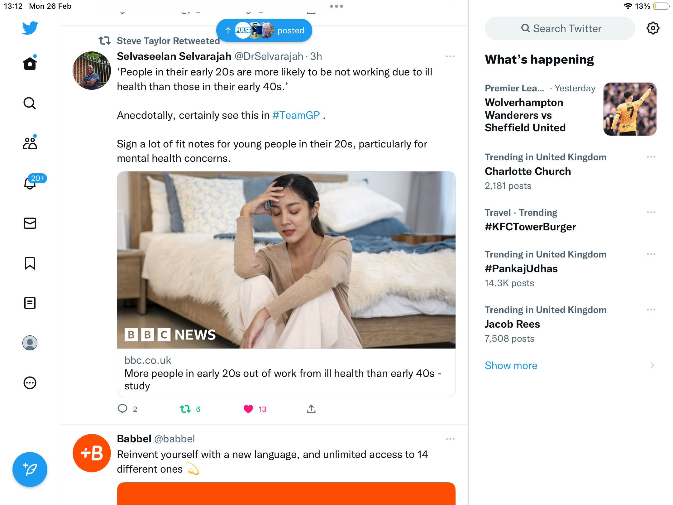Open more options for Selvarajah's tweet

click(450, 56)
